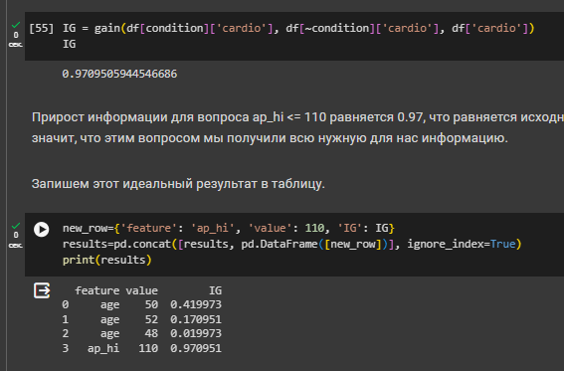Click value 50 in output row 0
The width and height of the screenshot is (564, 371).
(x=151, y=304)
